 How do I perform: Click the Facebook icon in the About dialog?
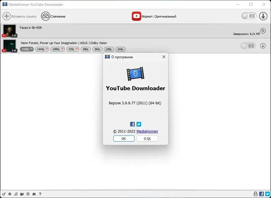pyautogui.click(x=132, y=124)
